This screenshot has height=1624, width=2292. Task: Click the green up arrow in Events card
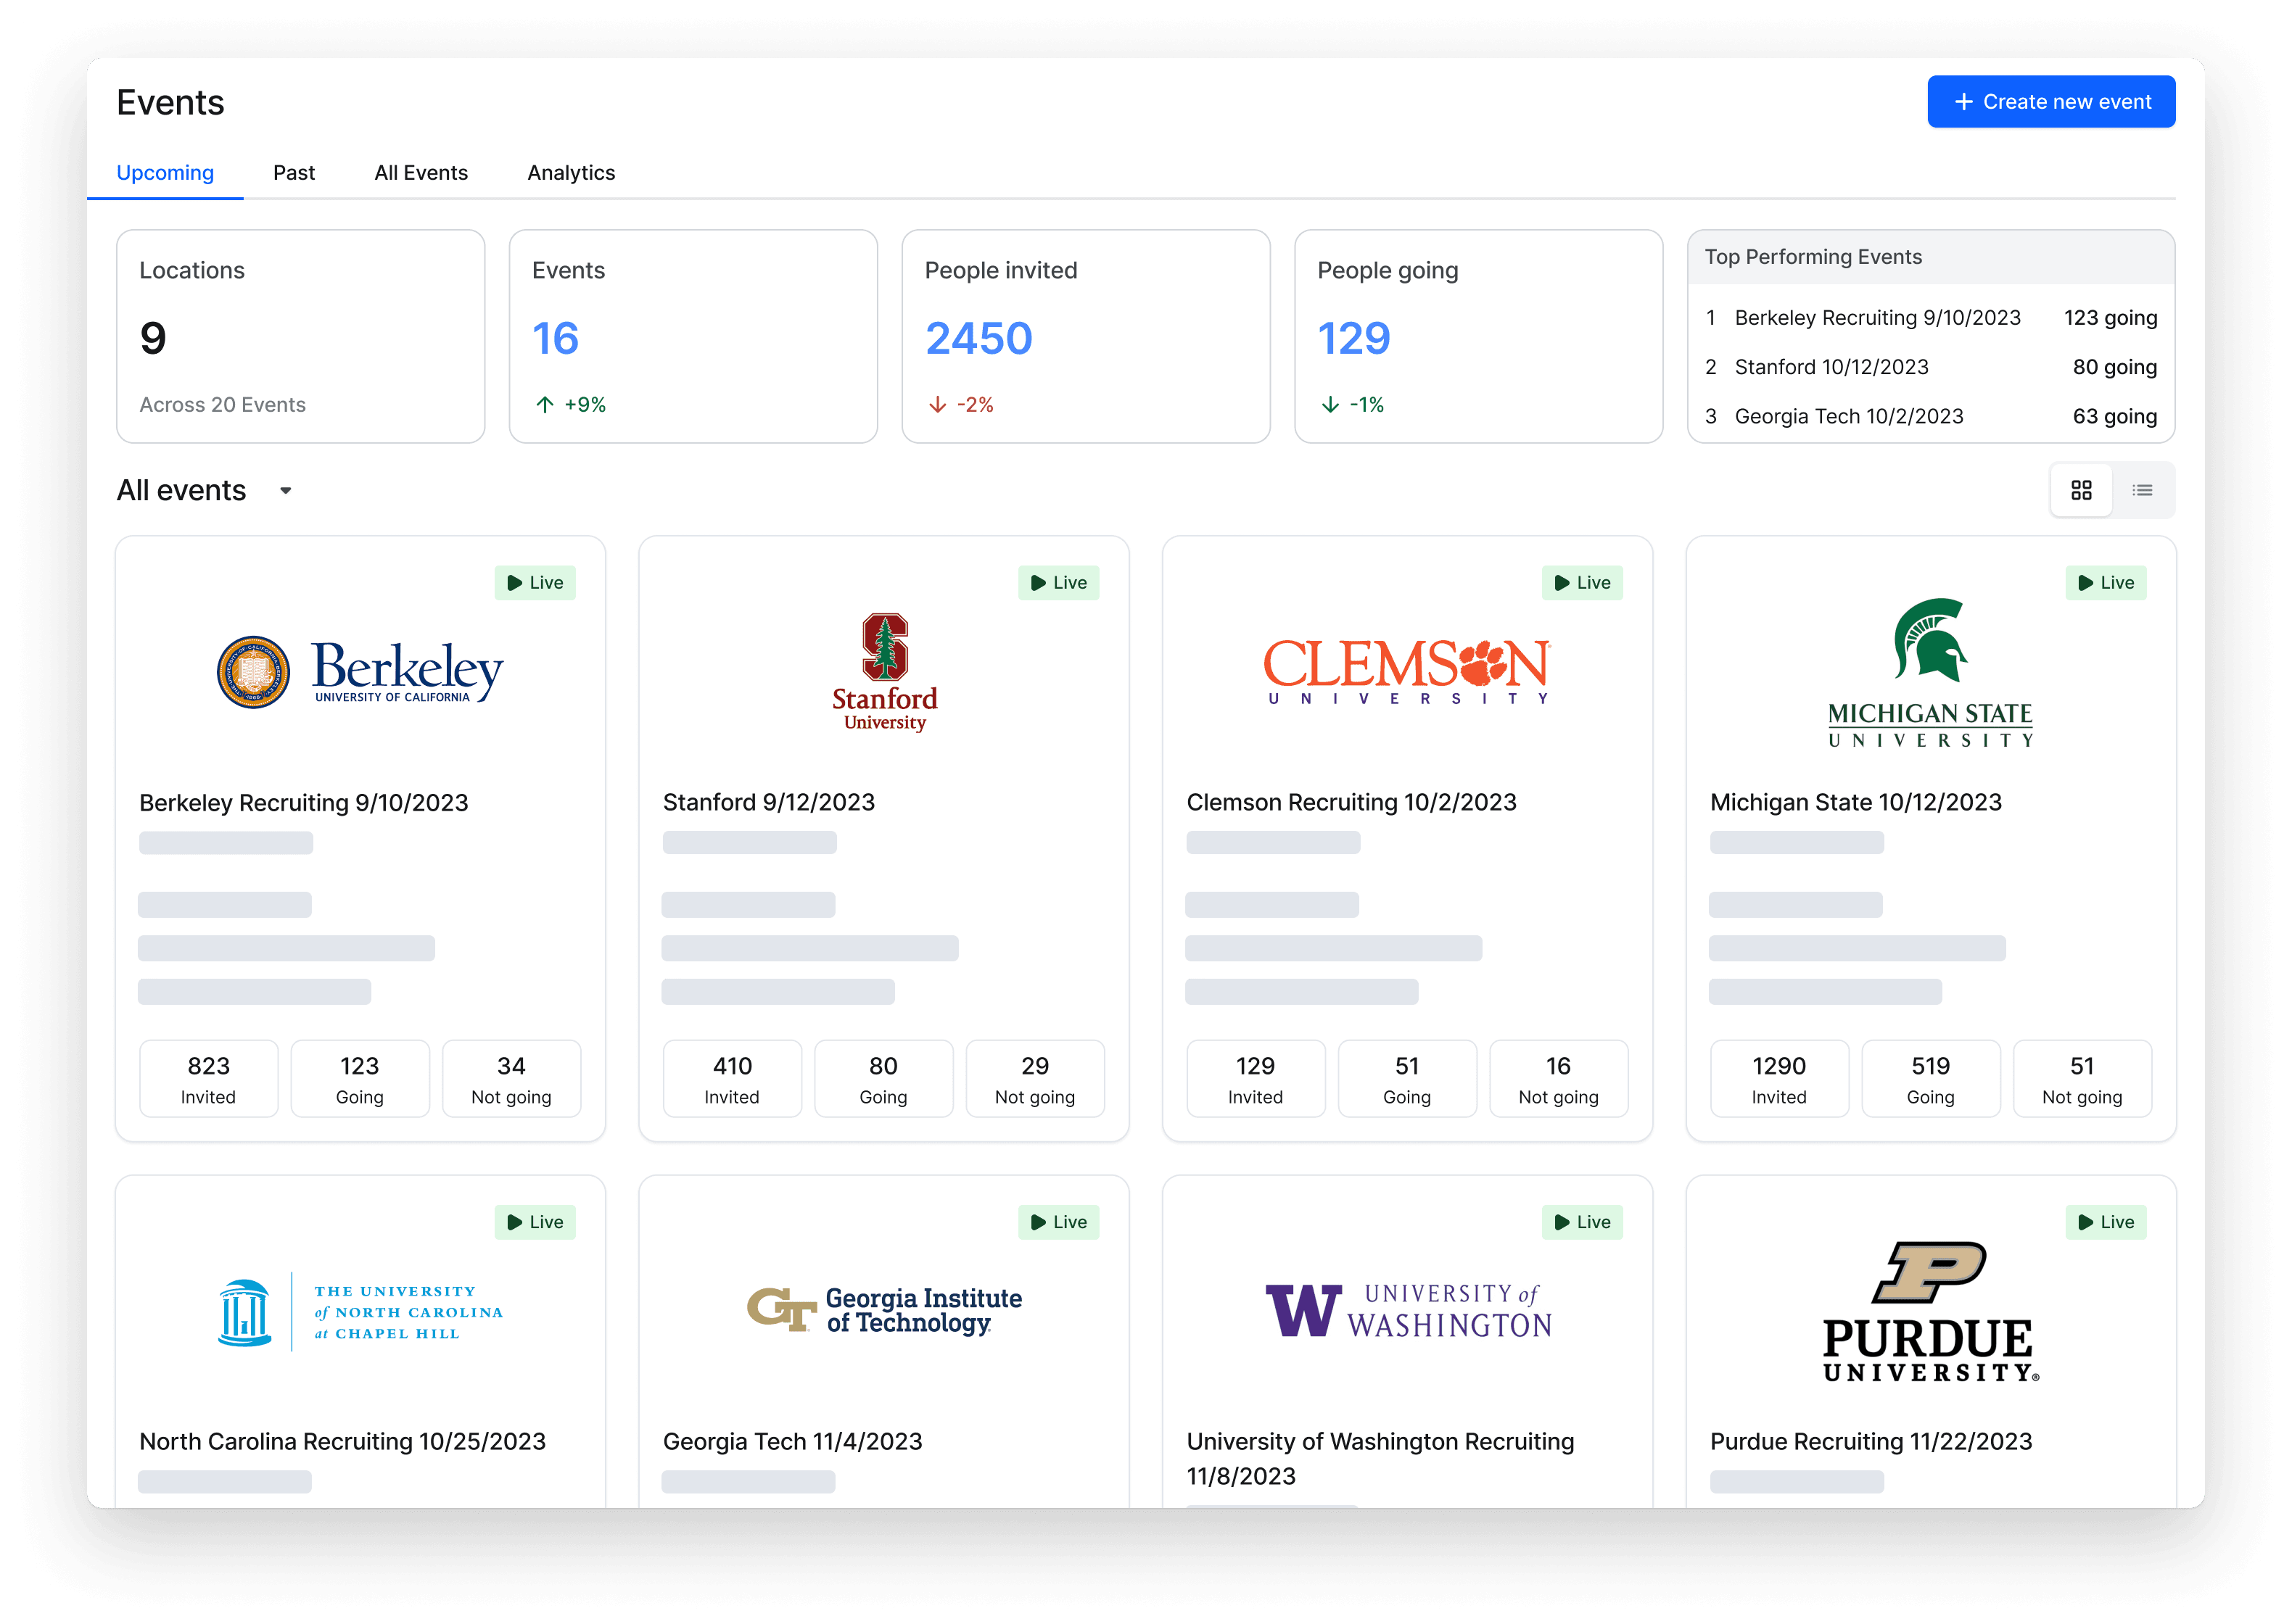544,405
